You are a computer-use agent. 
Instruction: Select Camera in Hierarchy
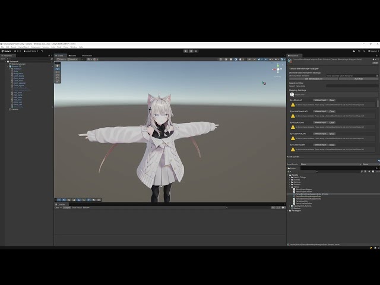[14, 109]
